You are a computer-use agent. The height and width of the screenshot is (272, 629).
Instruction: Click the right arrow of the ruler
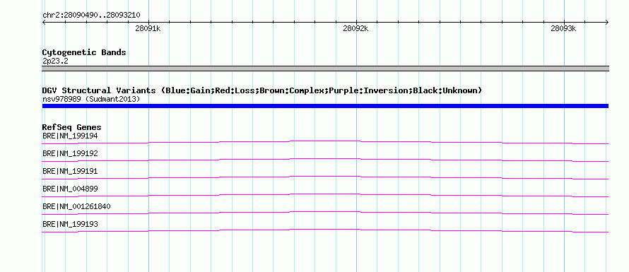coord(606,23)
